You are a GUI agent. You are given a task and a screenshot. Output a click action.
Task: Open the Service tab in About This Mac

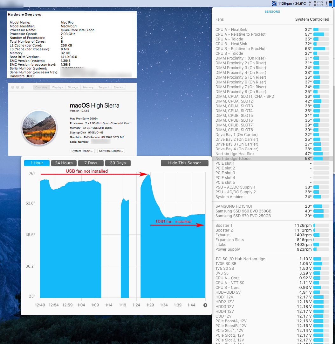pyautogui.click(x=119, y=87)
